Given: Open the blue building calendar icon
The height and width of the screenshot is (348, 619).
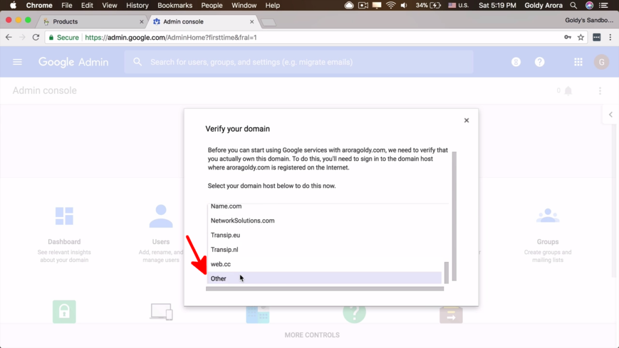Looking at the screenshot, I should coord(257,314).
